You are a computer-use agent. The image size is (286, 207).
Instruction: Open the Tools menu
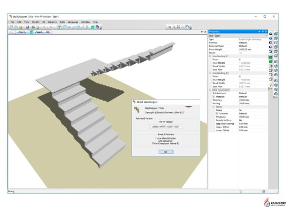(62, 22)
